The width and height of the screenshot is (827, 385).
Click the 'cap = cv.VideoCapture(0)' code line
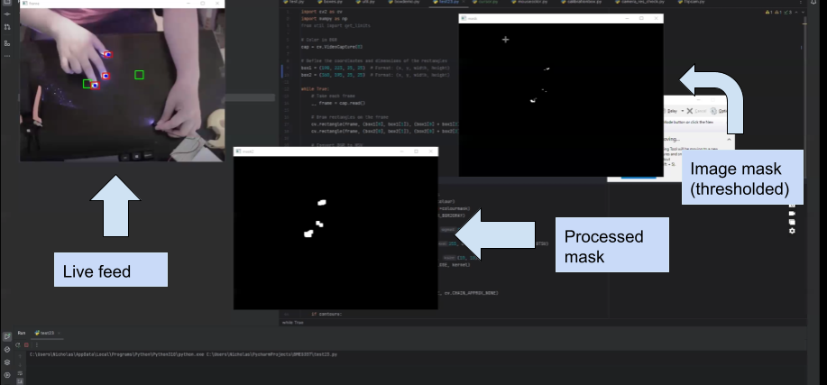tap(332, 47)
